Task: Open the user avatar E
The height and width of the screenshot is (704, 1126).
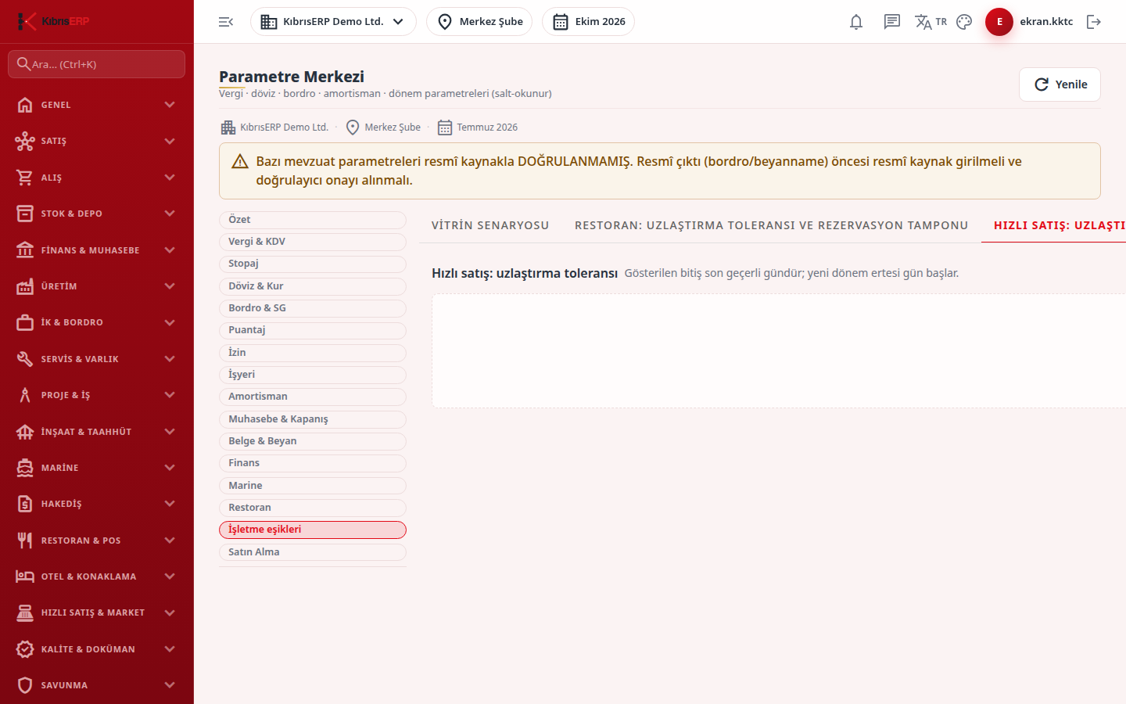Action: [x=999, y=22]
